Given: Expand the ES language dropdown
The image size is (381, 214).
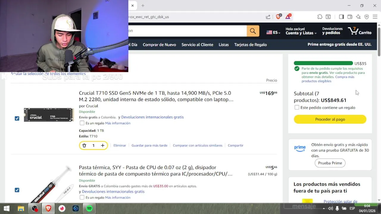Looking at the screenshot, I should (x=273, y=32).
